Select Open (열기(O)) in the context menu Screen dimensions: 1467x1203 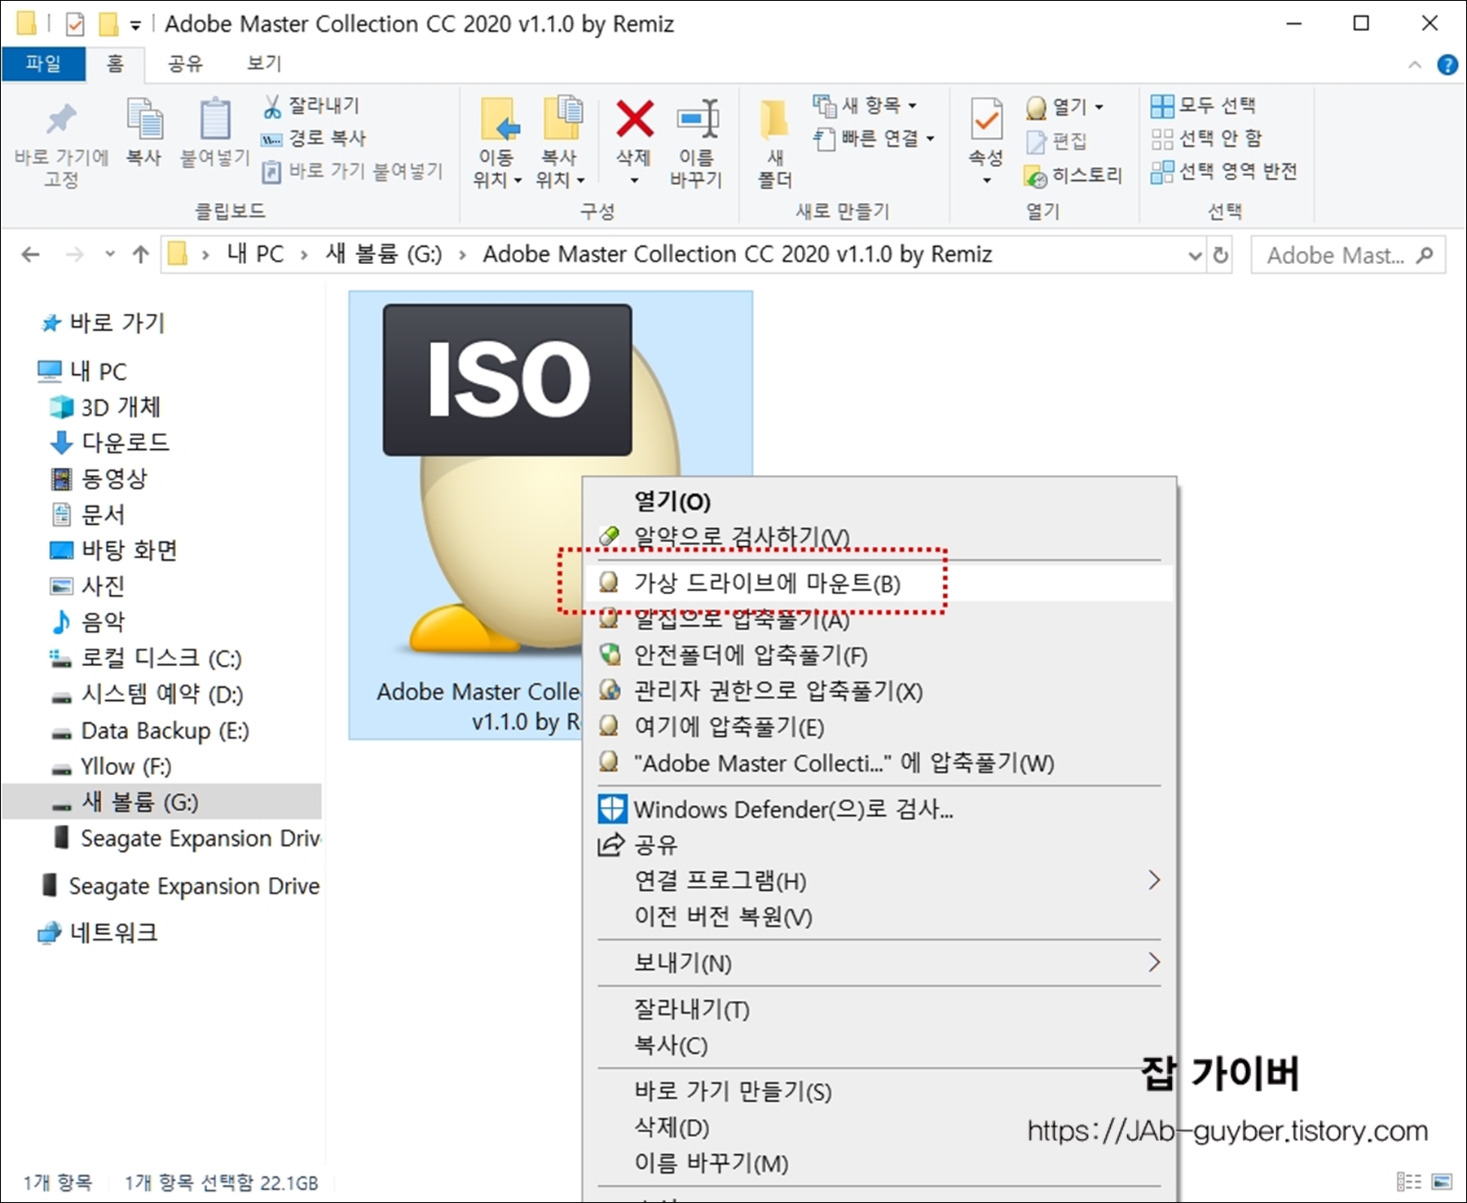pos(879,501)
